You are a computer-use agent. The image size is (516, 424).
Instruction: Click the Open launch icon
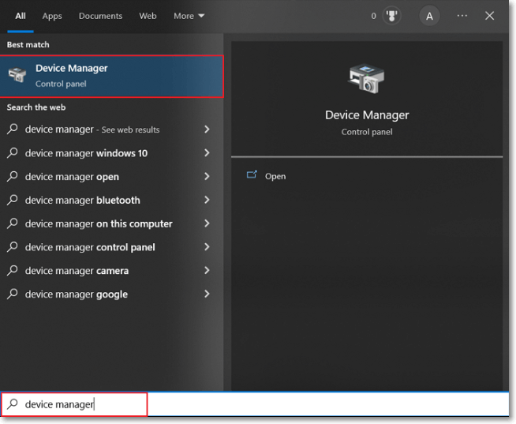pos(252,174)
